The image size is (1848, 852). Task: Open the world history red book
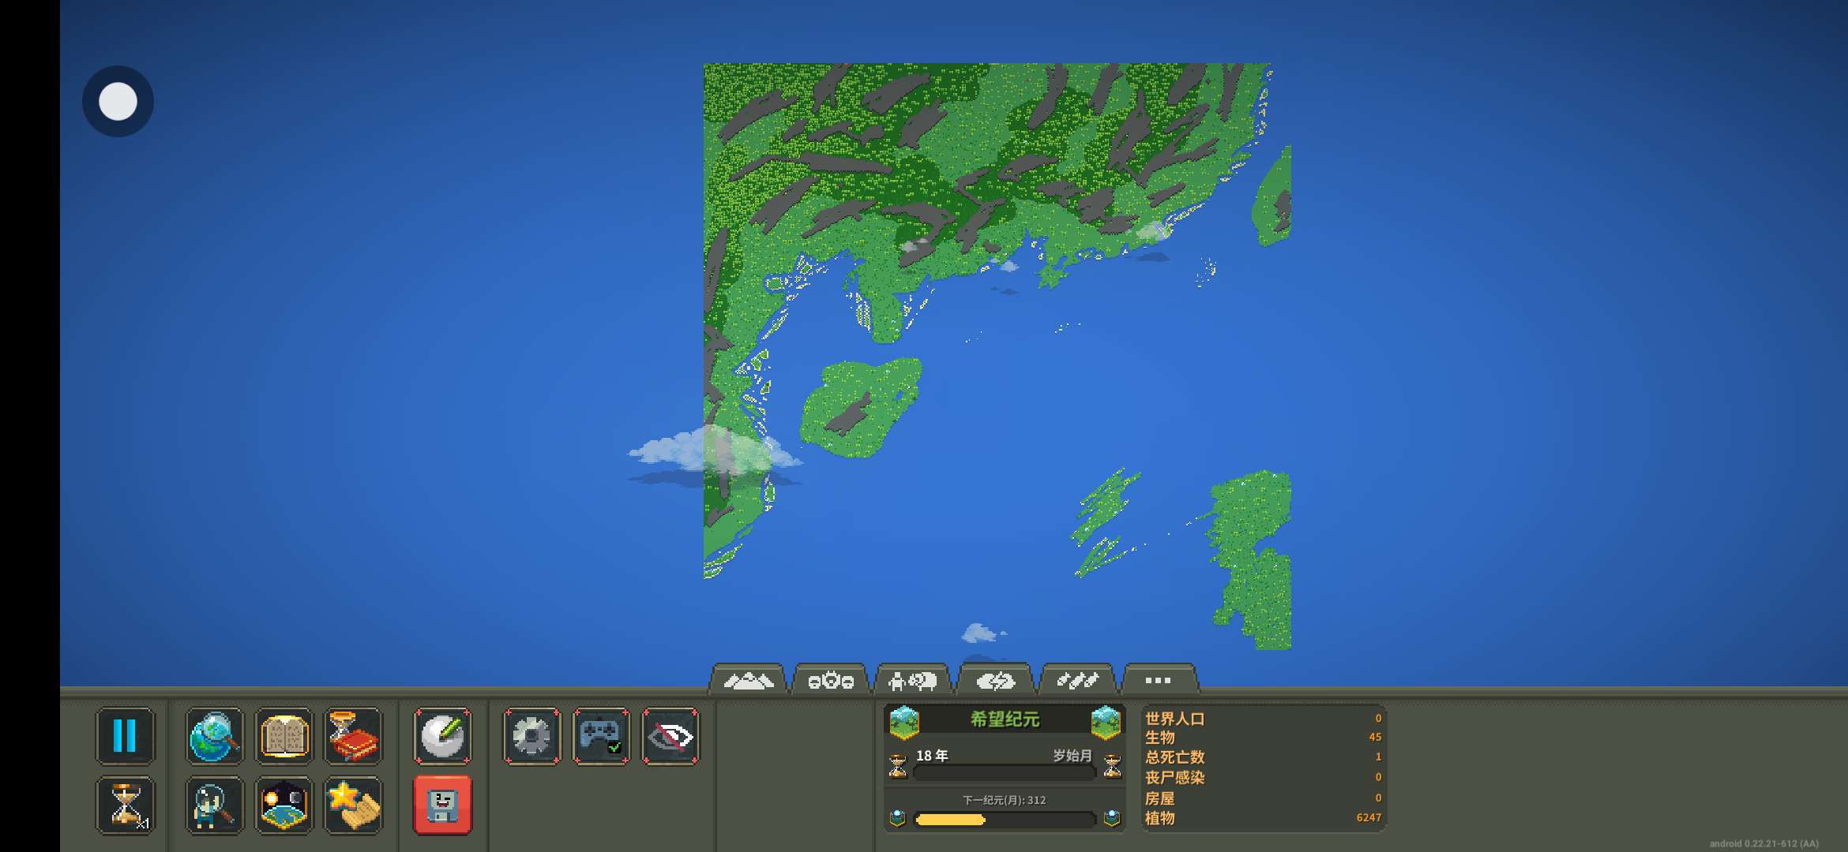tap(353, 736)
